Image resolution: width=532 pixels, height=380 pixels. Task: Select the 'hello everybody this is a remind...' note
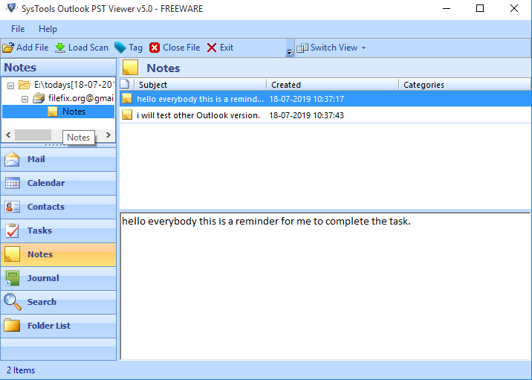(325, 99)
